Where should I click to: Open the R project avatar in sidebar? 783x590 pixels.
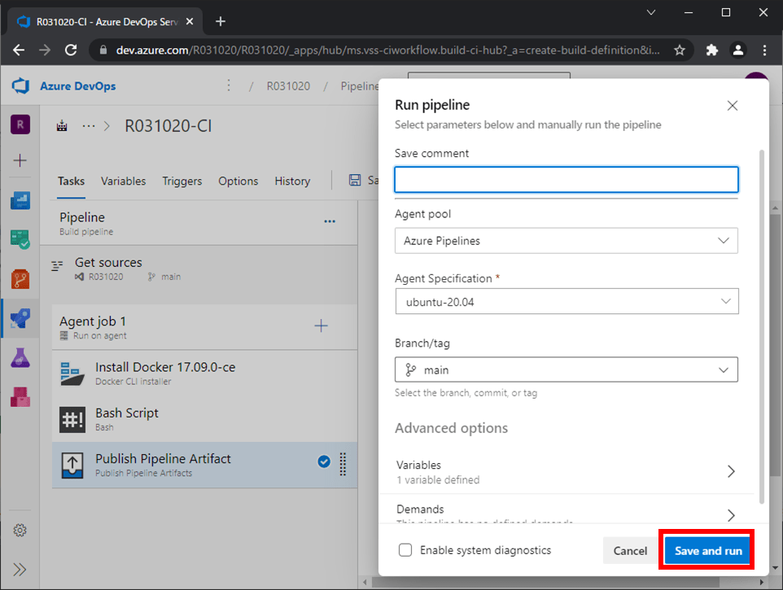point(20,125)
